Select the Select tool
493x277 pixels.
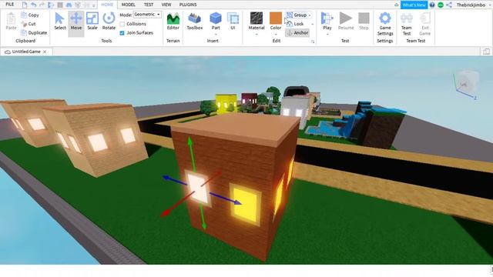point(60,22)
